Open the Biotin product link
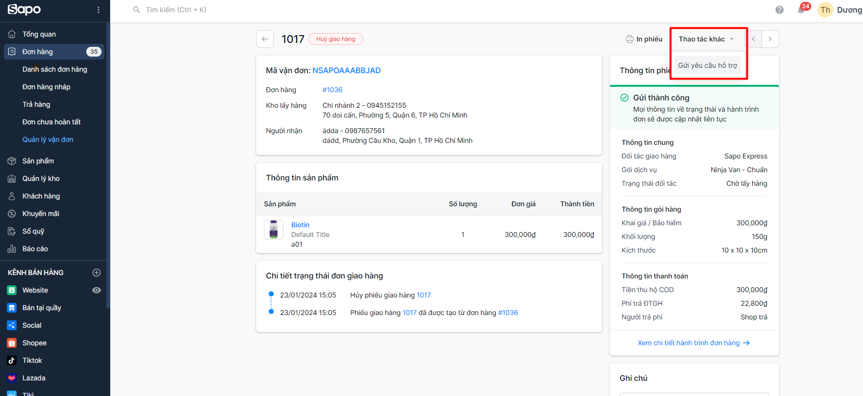Viewport: 863px width, 396px height. coord(300,225)
